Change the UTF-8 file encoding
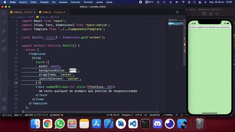 click(138, 115)
